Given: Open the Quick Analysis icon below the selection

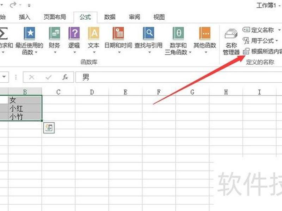Looking at the screenshot, I should point(49,128).
